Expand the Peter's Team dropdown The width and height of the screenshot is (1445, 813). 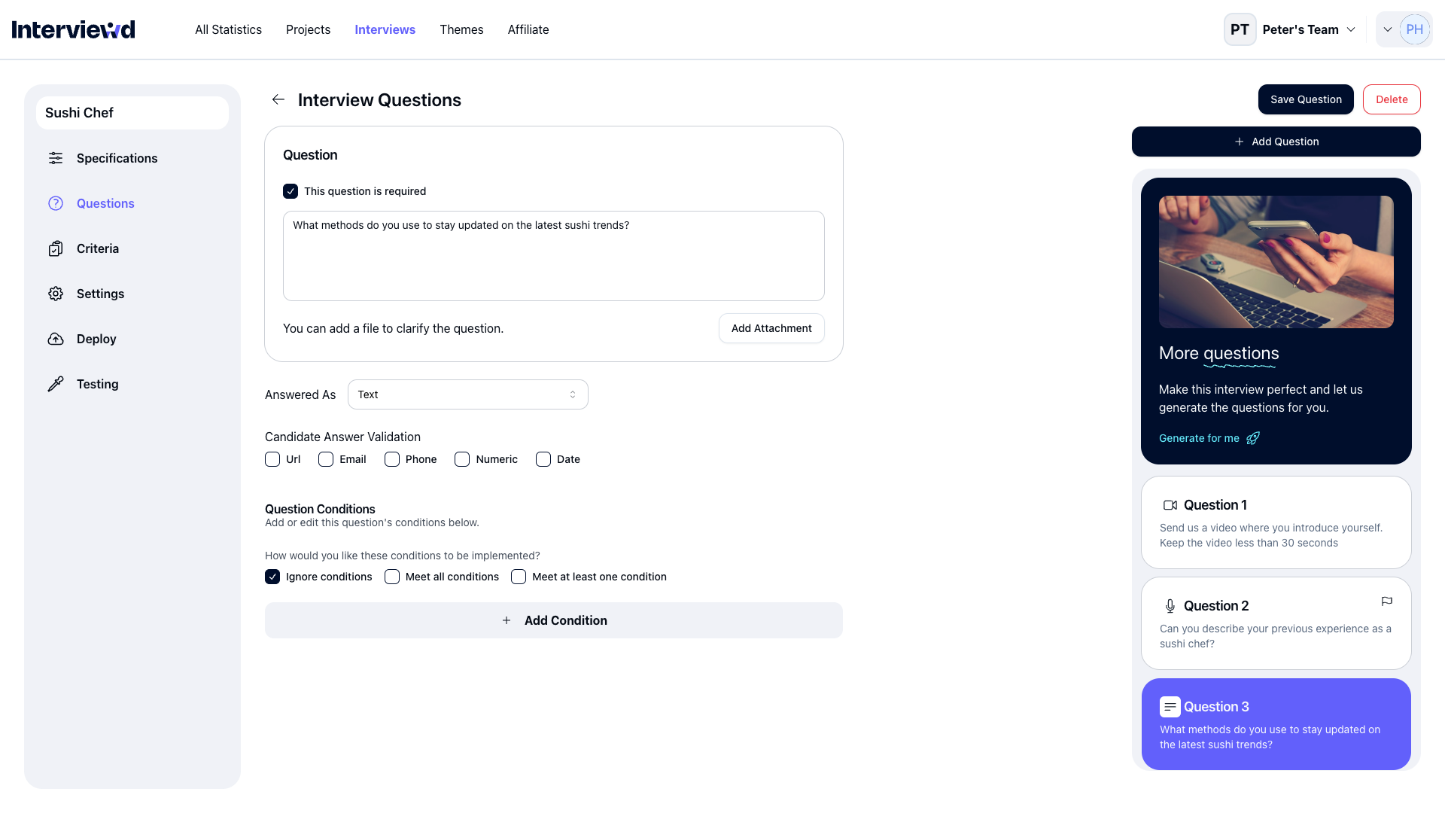point(1351,29)
